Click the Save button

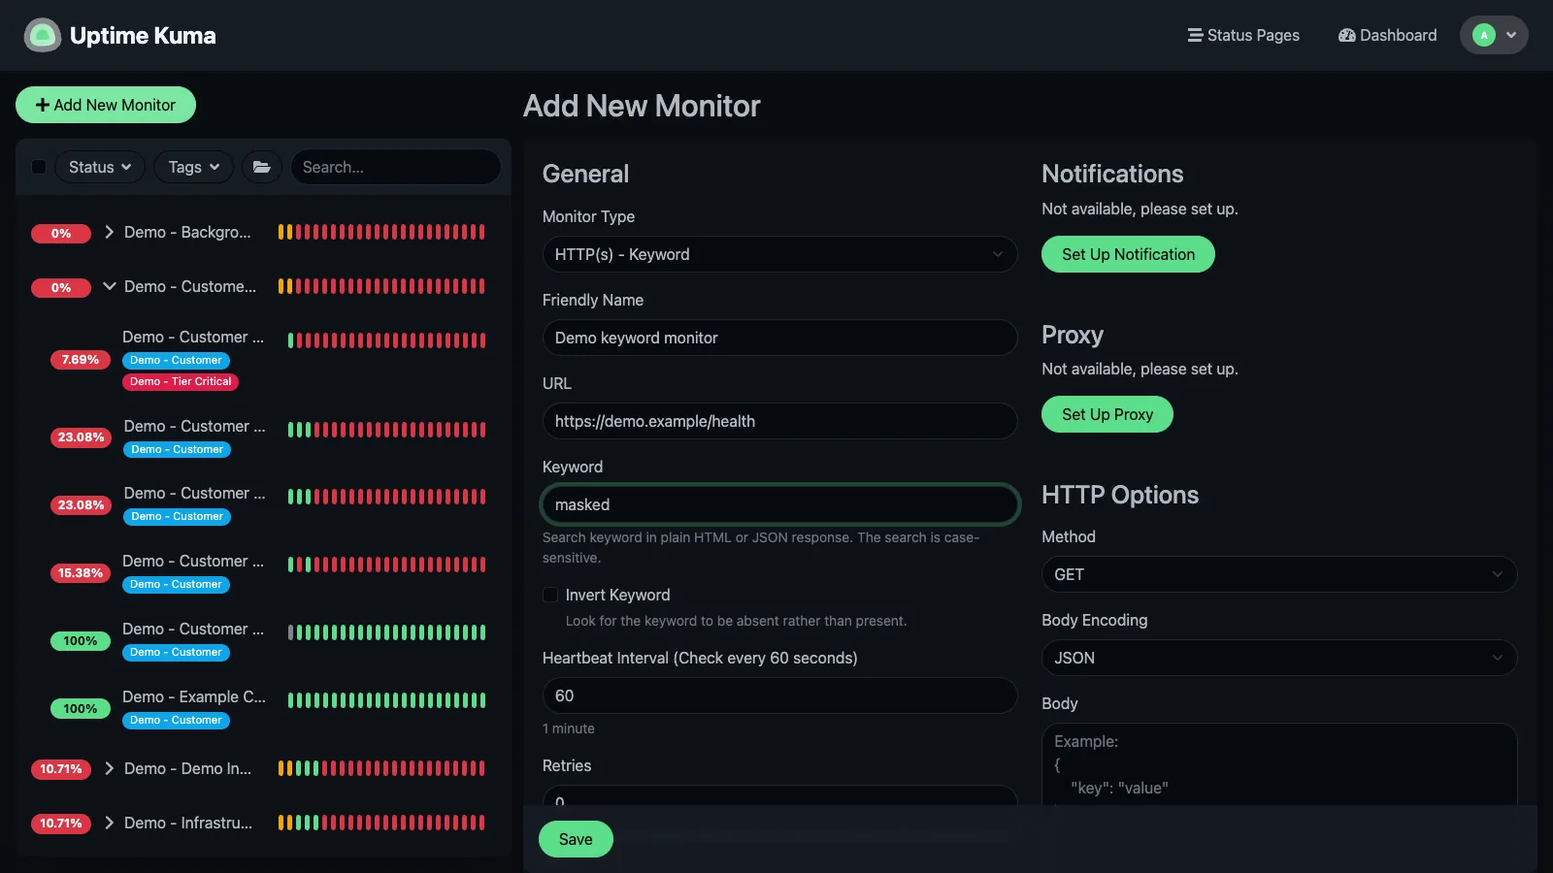576,839
